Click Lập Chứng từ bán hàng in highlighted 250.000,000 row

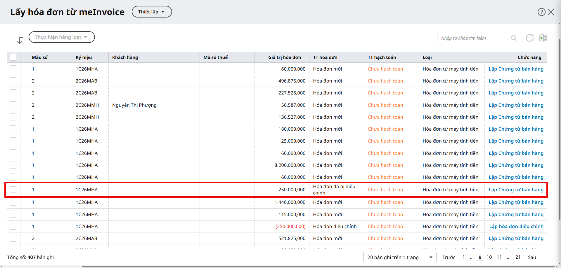516,190
